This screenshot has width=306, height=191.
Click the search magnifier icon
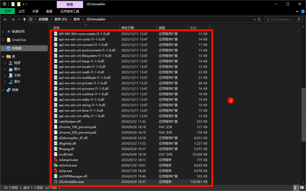pyautogui.click(x=299, y=19)
